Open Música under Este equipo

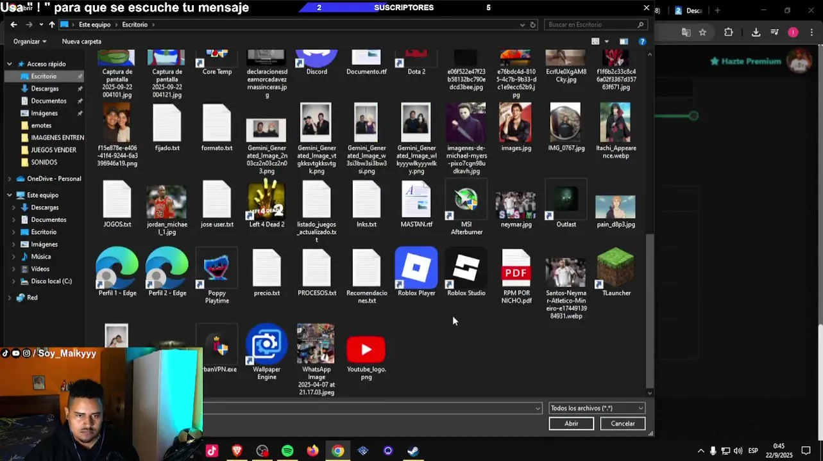[40, 256]
